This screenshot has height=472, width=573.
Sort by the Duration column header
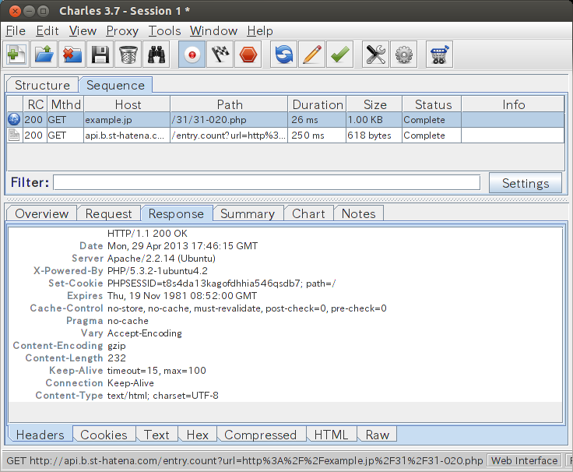pos(317,104)
